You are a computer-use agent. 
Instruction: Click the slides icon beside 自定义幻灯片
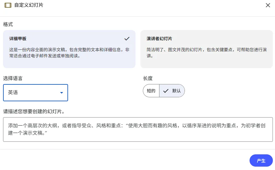(x=8, y=5)
